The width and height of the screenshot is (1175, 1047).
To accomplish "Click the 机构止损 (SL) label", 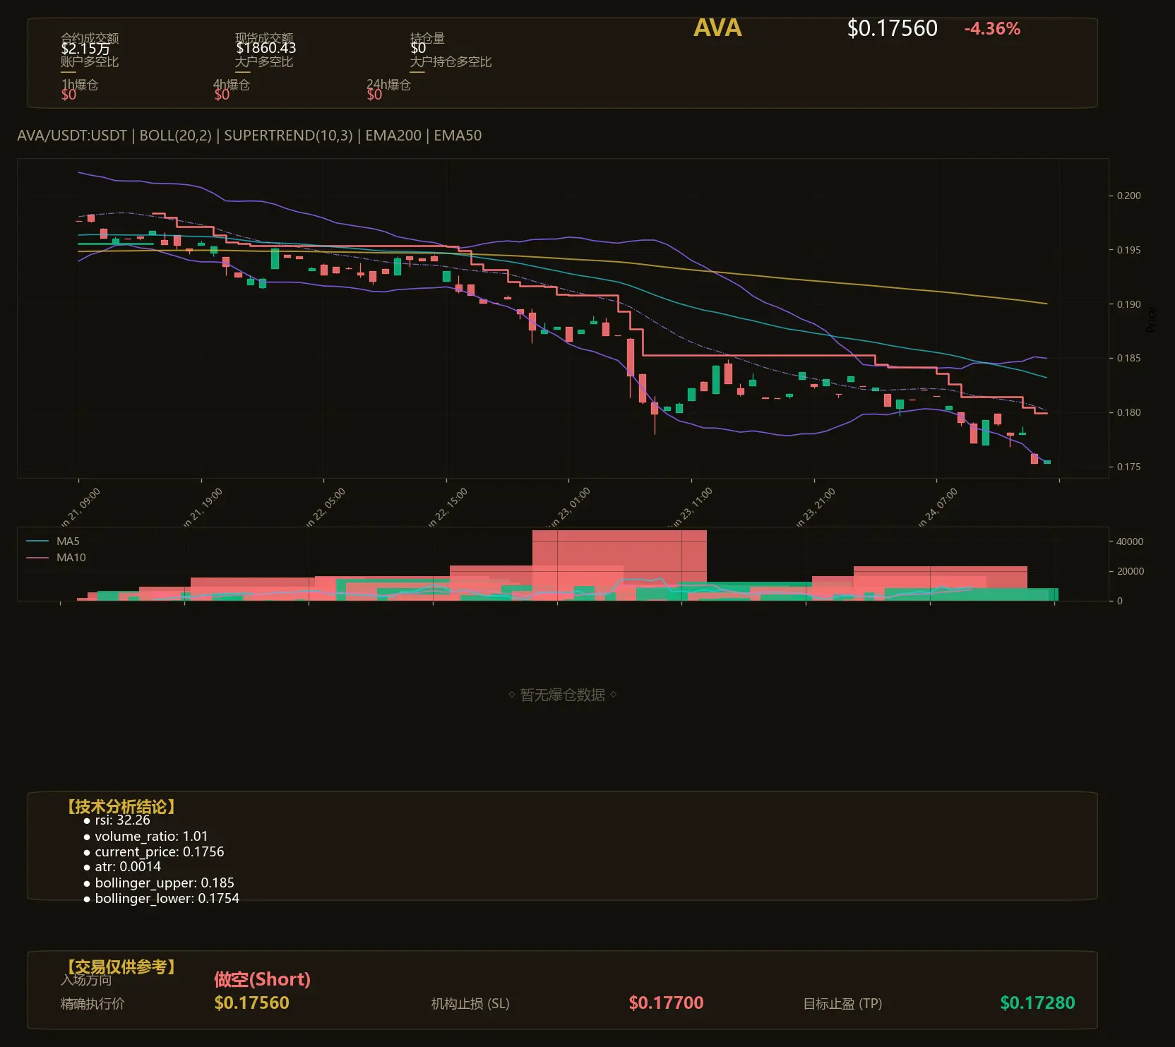I will [x=470, y=1004].
